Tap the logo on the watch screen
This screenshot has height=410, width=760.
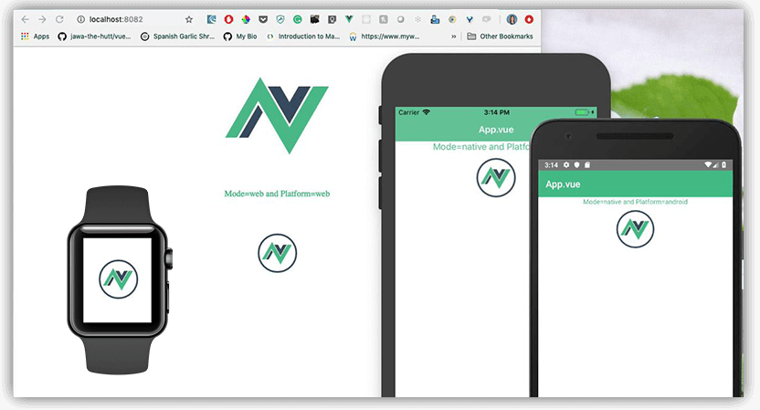116,279
